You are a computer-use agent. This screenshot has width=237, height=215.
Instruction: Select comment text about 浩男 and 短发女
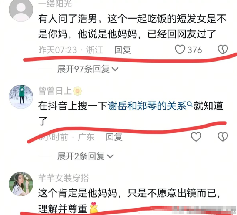pos(132,26)
